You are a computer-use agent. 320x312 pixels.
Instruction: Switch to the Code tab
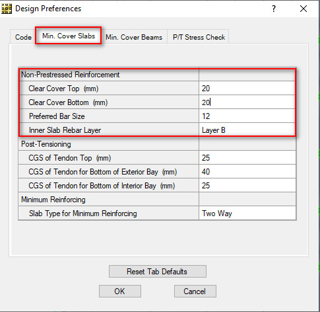point(23,37)
